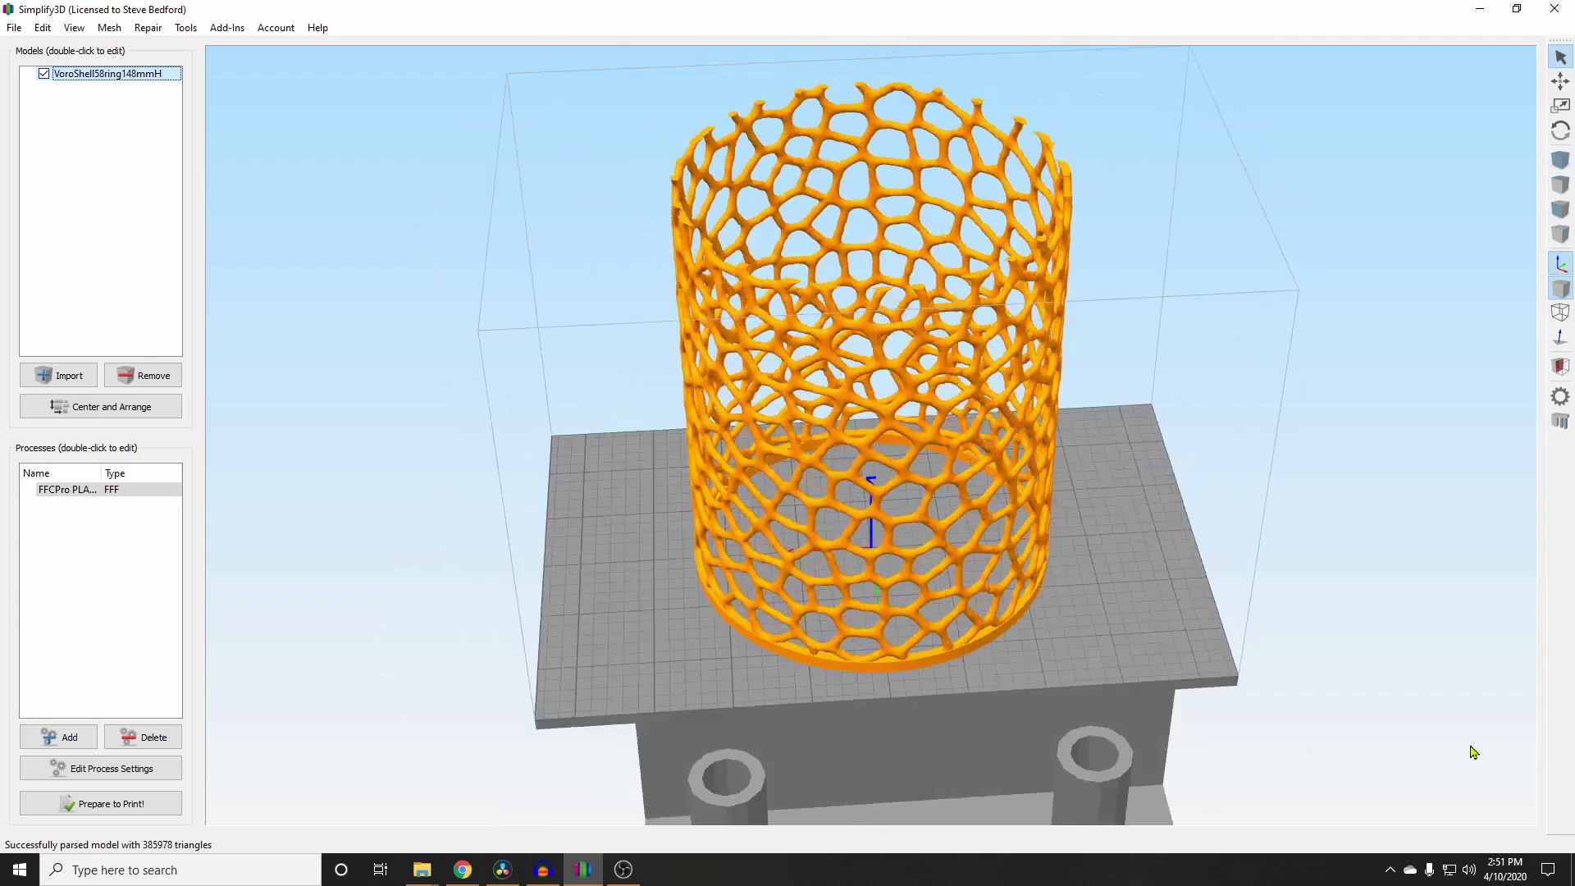The height and width of the screenshot is (886, 1575).
Task: Click the OneDrive cloud tray icon
Action: (x=1410, y=870)
